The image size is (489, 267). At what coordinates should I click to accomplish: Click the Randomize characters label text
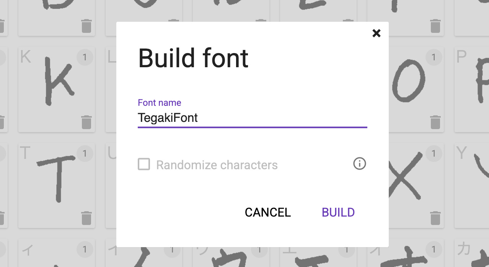[217, 165]
